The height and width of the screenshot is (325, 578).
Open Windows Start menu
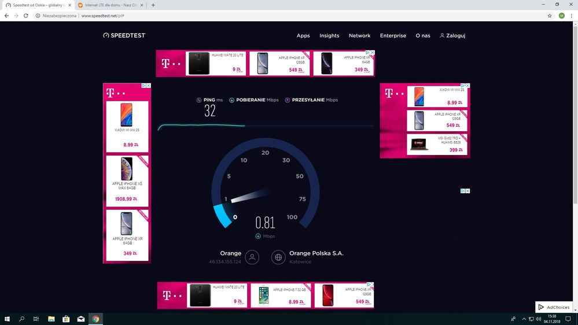tap(8, 319)
